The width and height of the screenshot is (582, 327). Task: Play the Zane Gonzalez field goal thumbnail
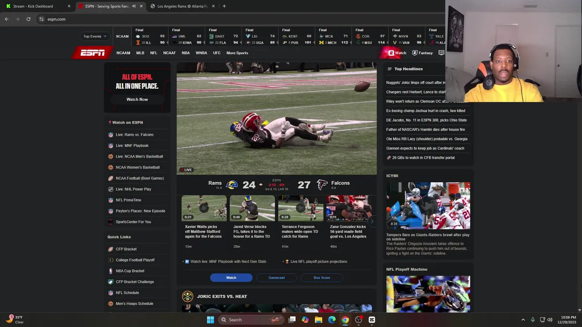(x=349, y=208)
